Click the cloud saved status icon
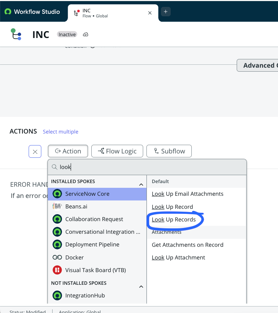The height and width of the screenshot is (313, 278). pos(86,34)
